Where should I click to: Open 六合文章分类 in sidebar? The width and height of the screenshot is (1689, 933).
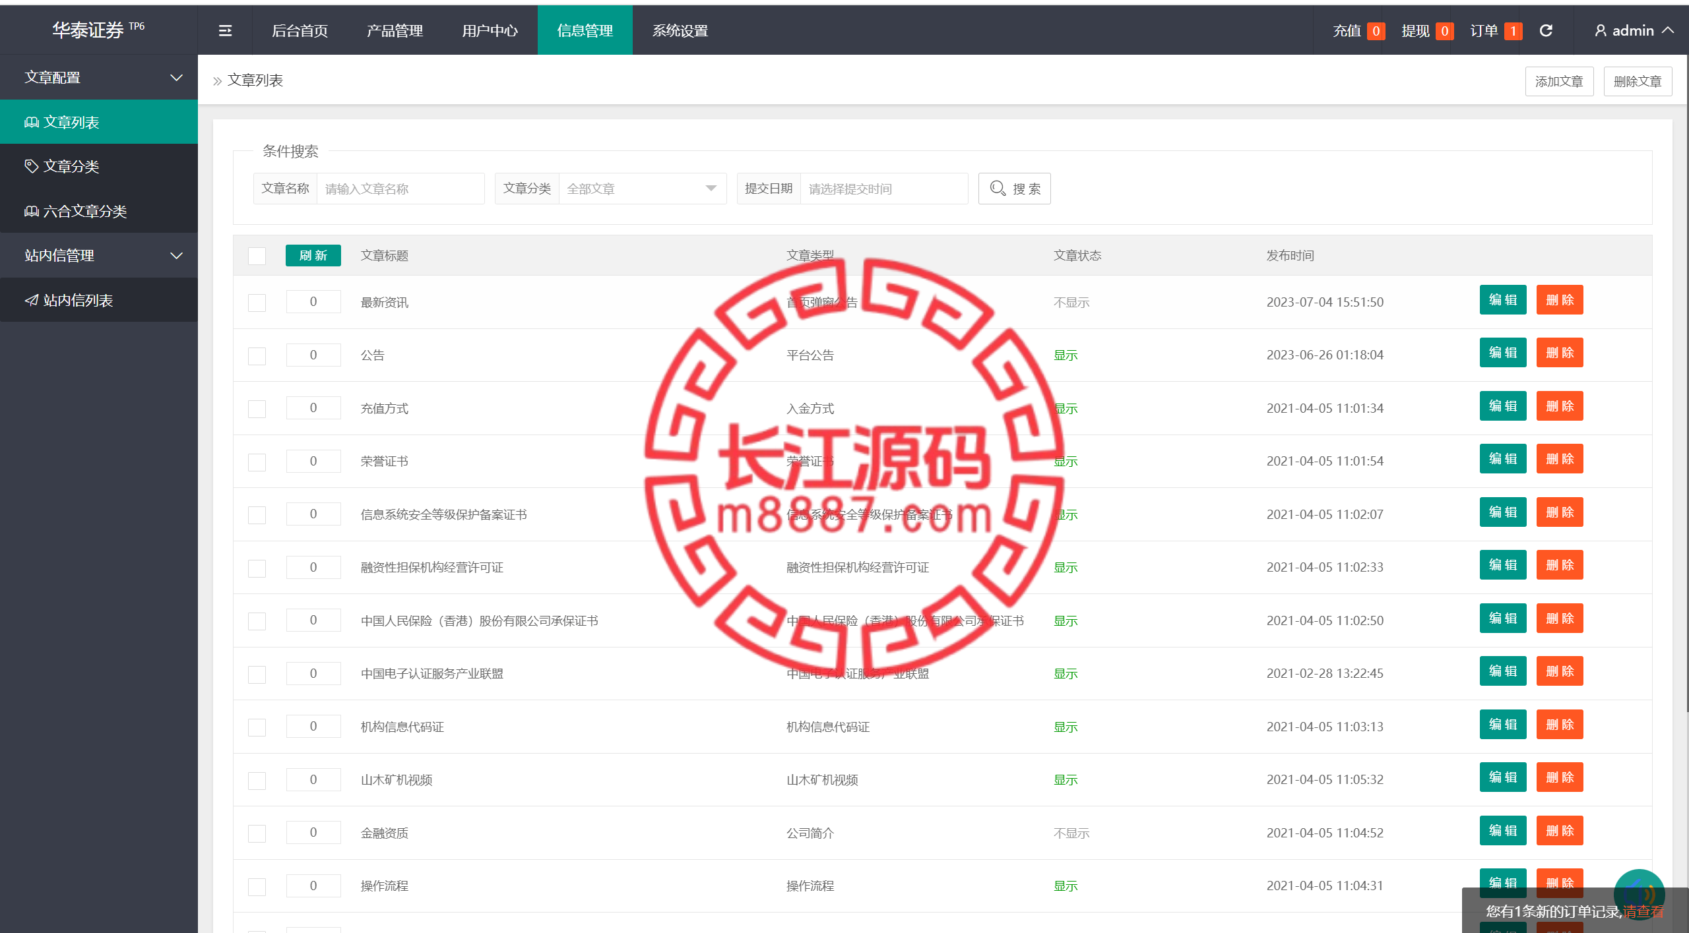point(99,211)
